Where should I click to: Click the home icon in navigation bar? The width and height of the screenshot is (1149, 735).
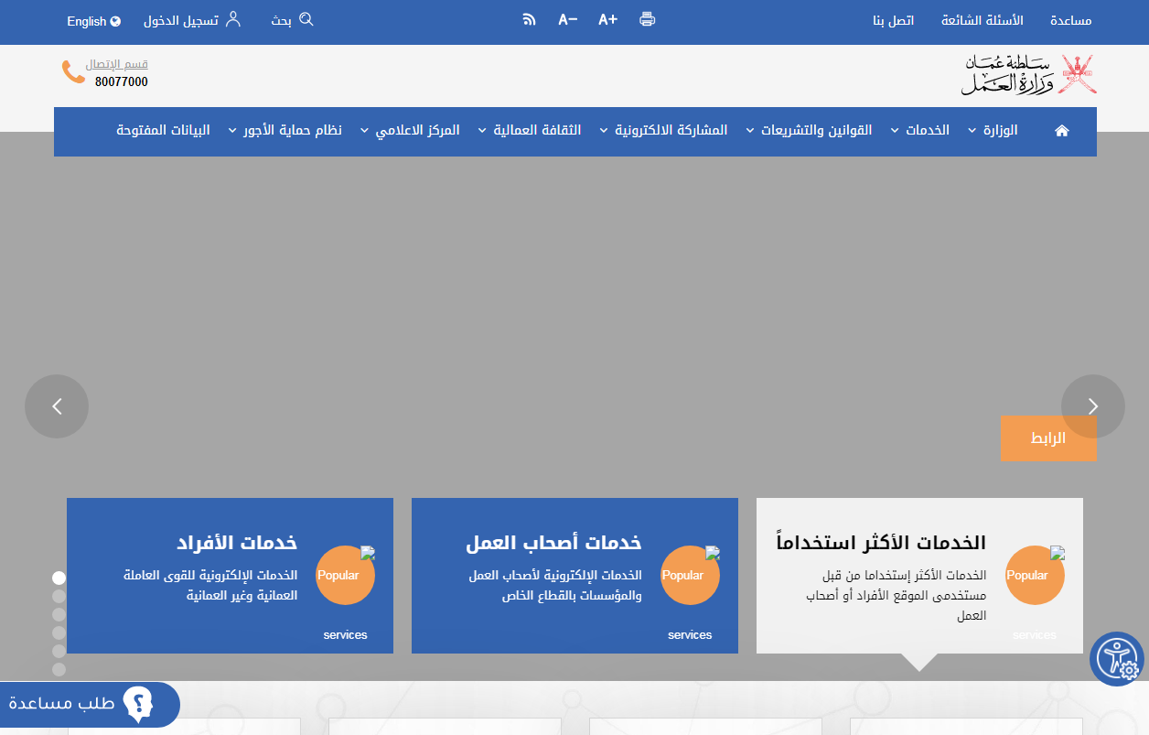[1061, 131]
